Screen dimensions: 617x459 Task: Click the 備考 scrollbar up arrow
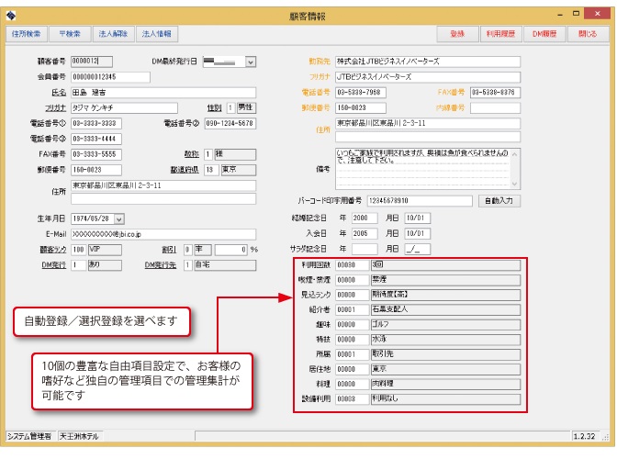tap(515, 154)
